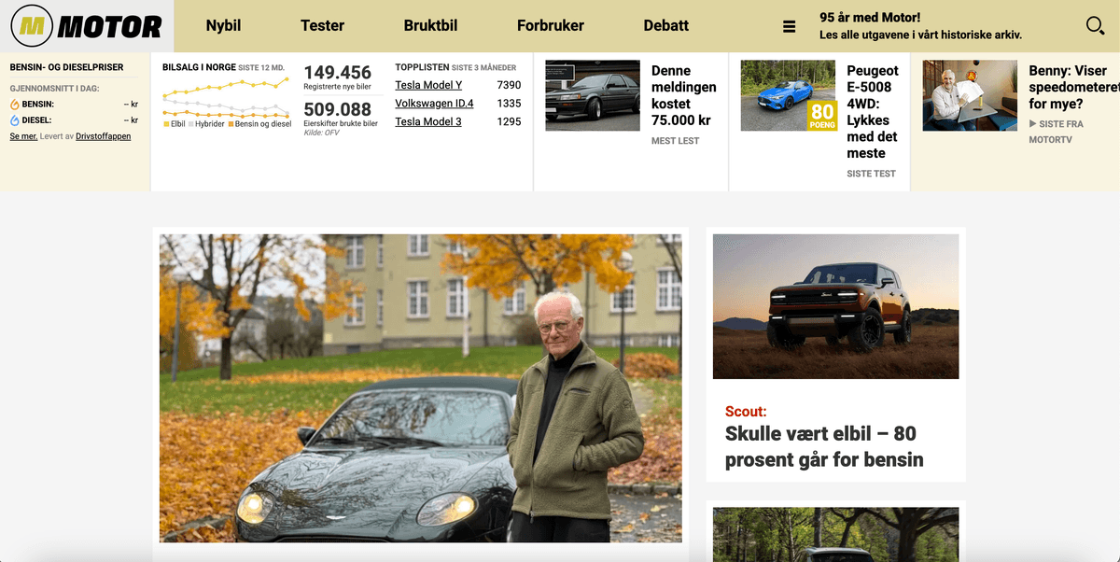Click the diesel drop icon
Viewport: 1120px width, 562px height.
click(x=15, y=120)
